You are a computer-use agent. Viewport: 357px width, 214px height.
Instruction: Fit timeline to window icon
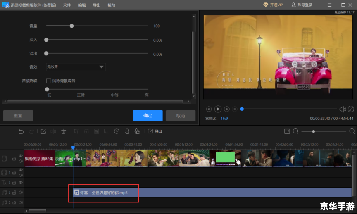(287, 131)
